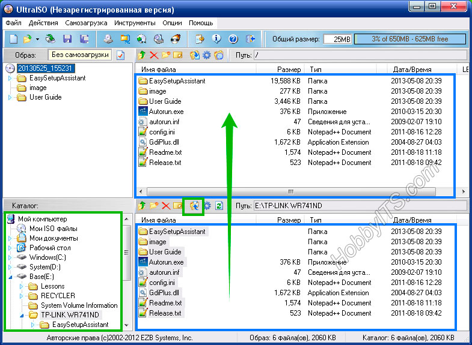Screen dimensions: 472x345
Task: Select Мои ISO файлы in catalog tree
Action: (x=54, y=229)
